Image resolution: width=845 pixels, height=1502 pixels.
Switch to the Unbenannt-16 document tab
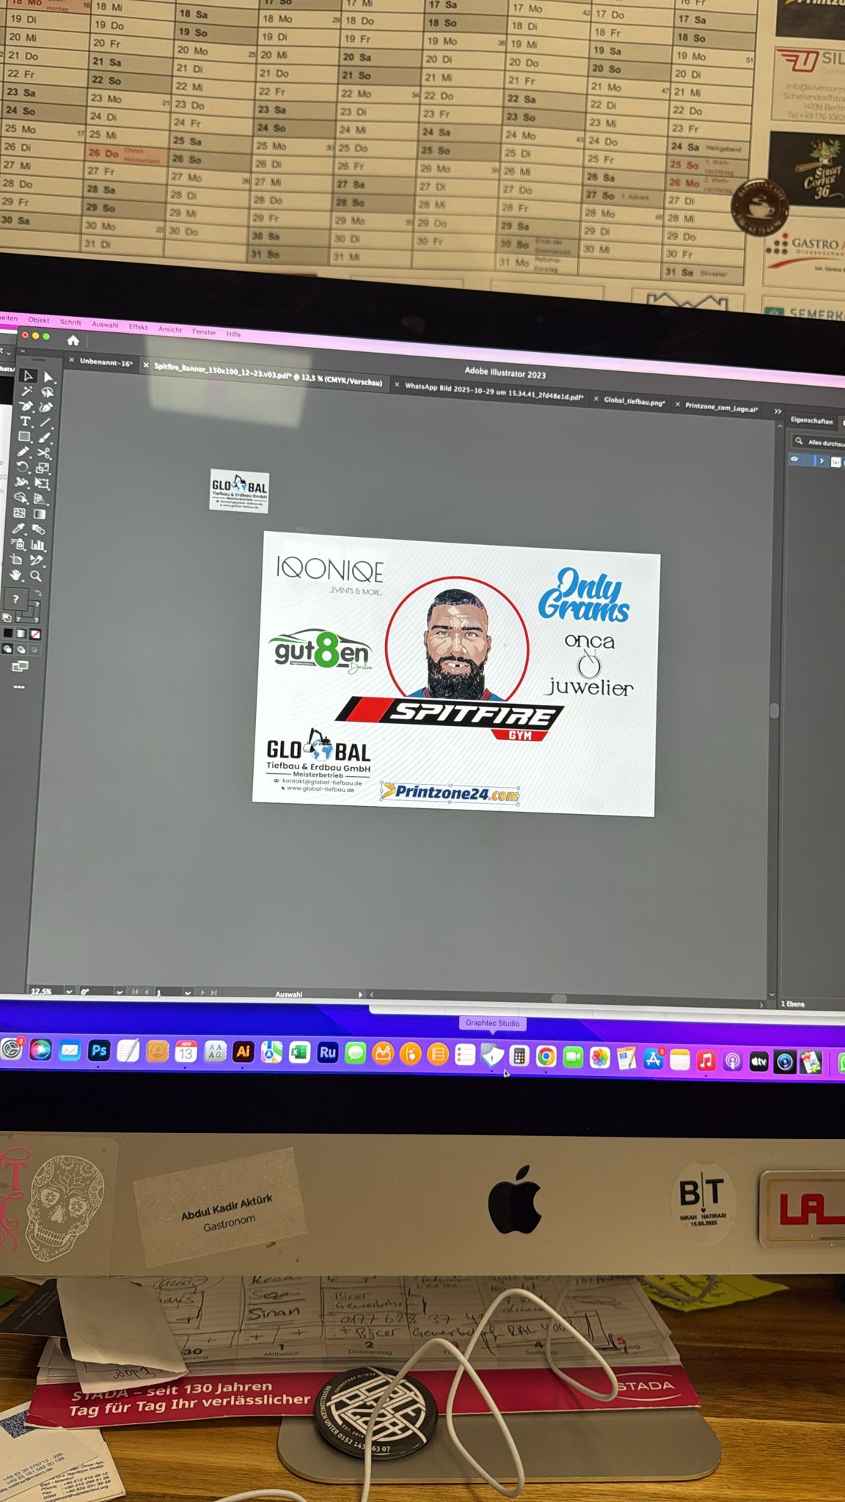pos(106,362)
